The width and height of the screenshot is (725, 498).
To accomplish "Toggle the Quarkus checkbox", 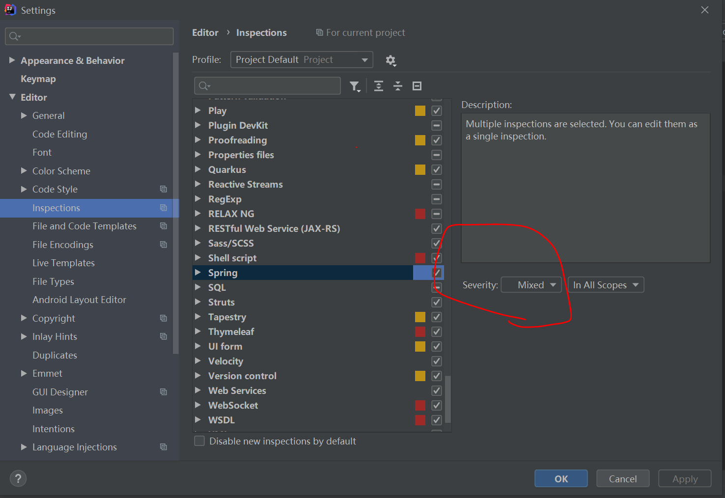I will (x=437, y=169).
